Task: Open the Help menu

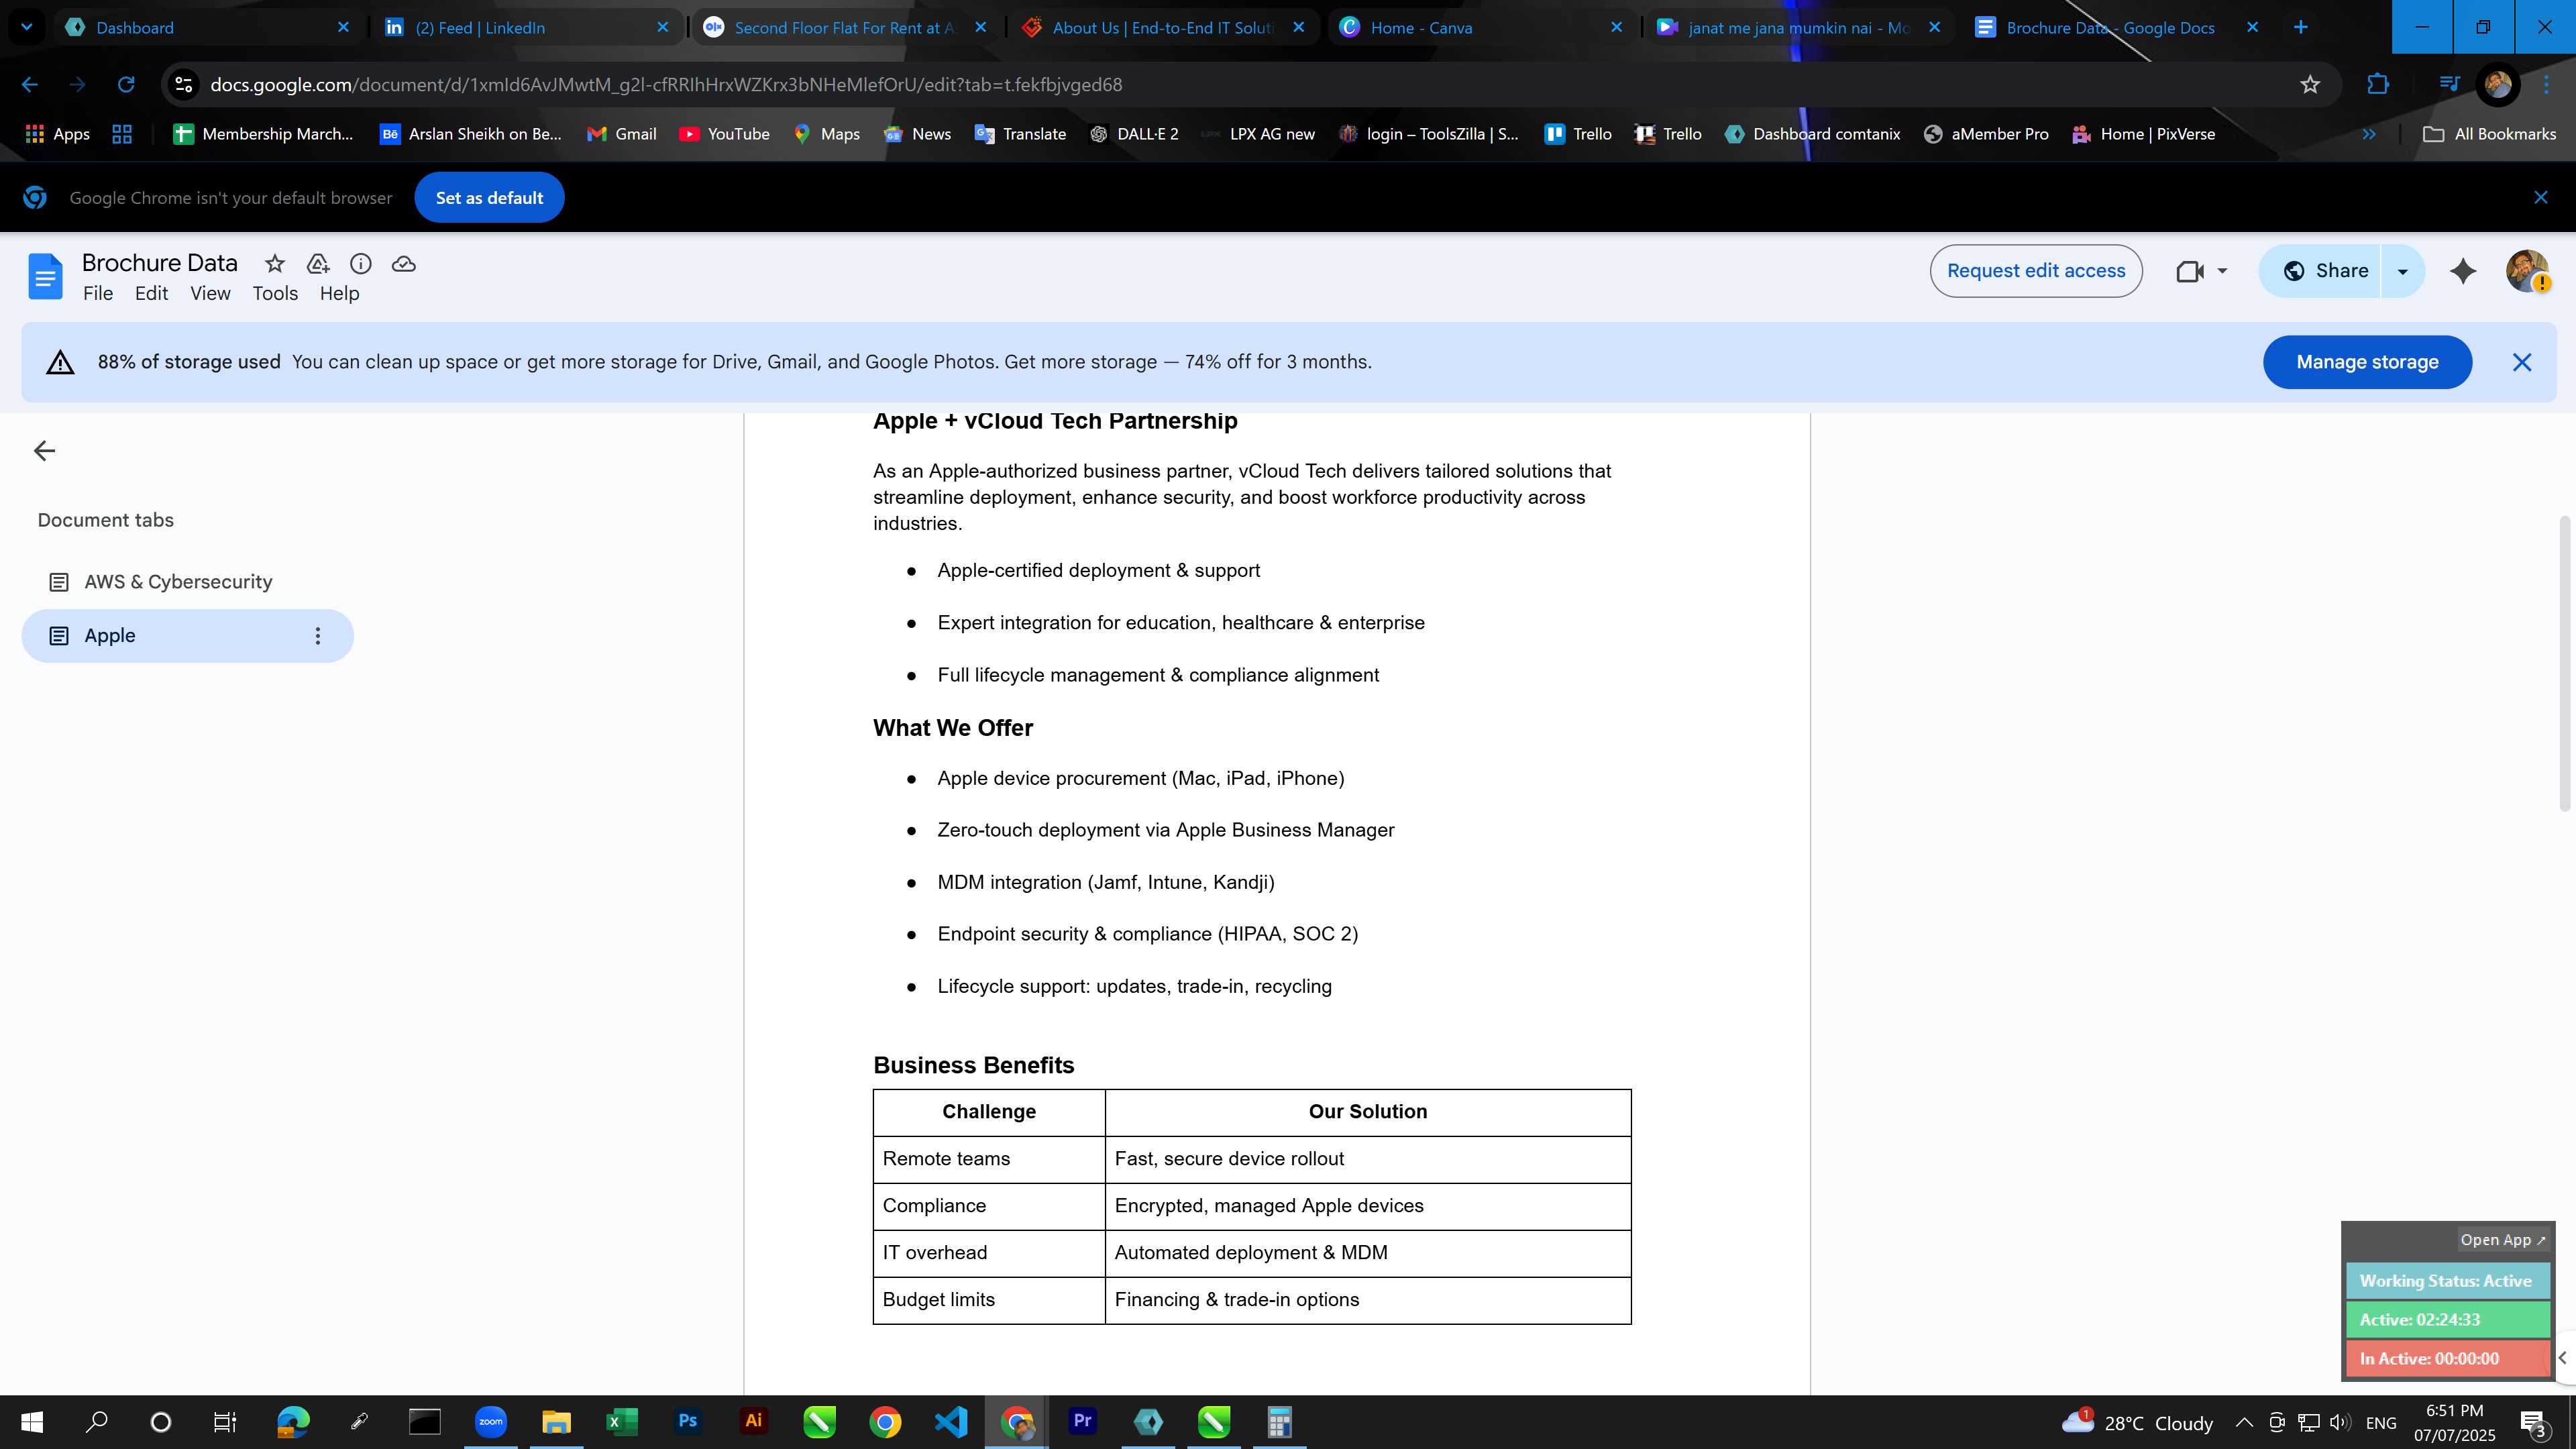Action: (x=339, y=294)
